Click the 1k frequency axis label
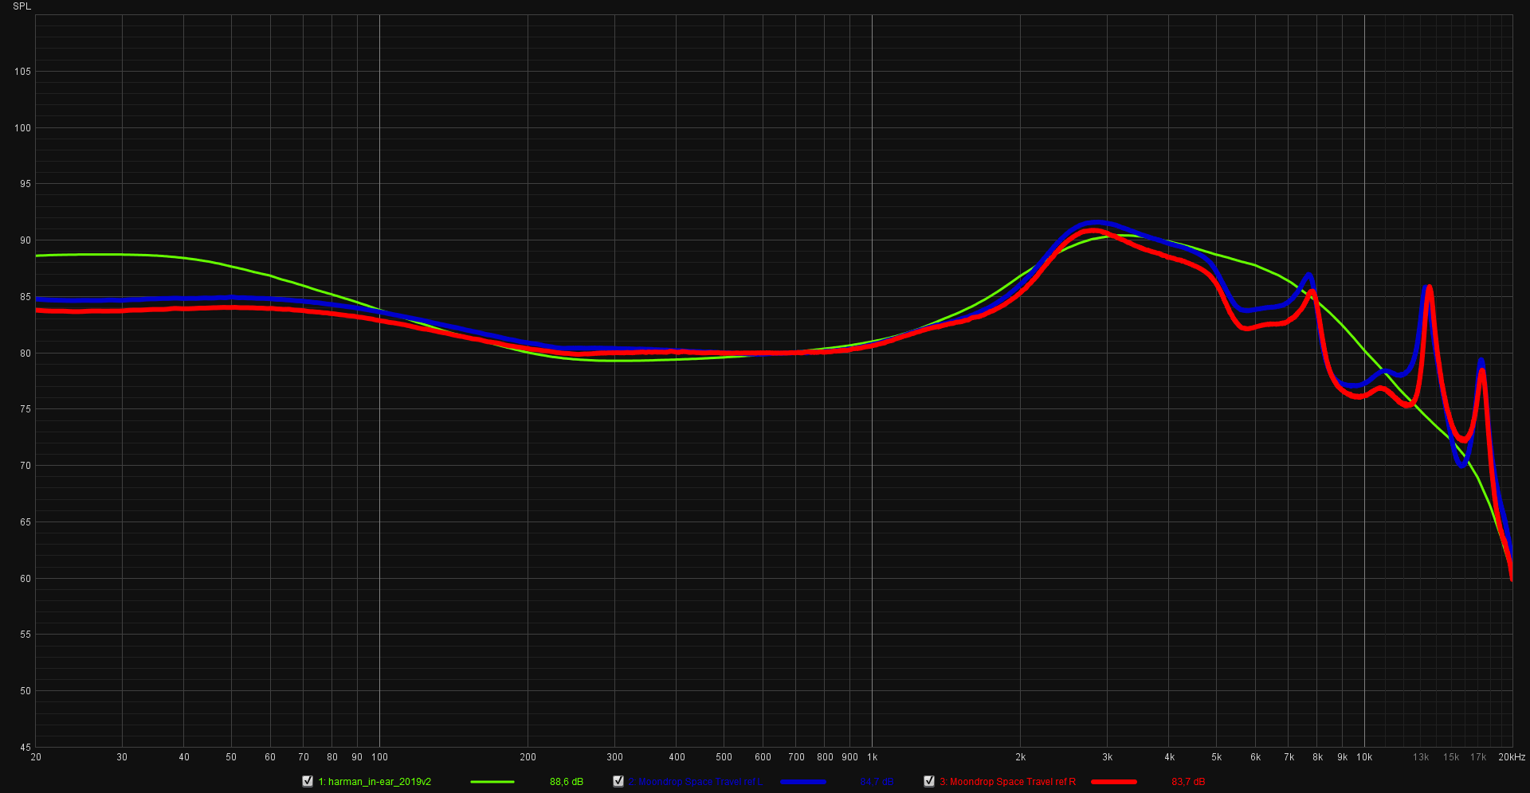 point(872,757)
